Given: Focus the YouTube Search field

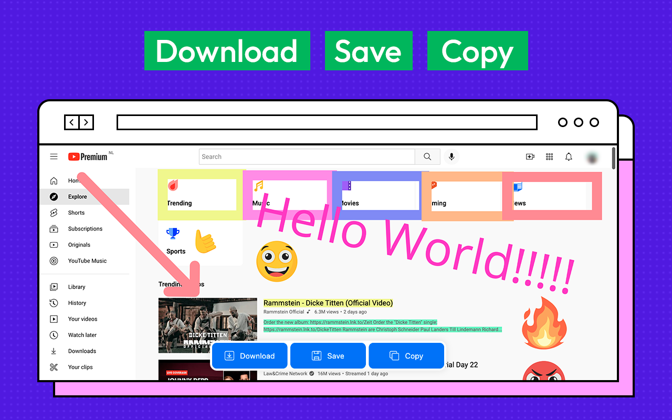Looking at the screenshot, I should 307,156.
